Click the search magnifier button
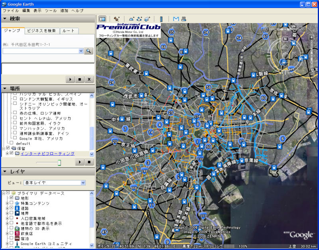 (89, 51)
